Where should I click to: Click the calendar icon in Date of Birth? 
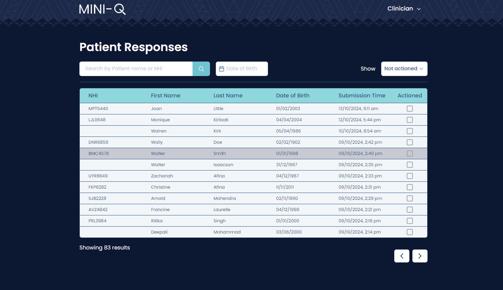[x=222, y=69]
